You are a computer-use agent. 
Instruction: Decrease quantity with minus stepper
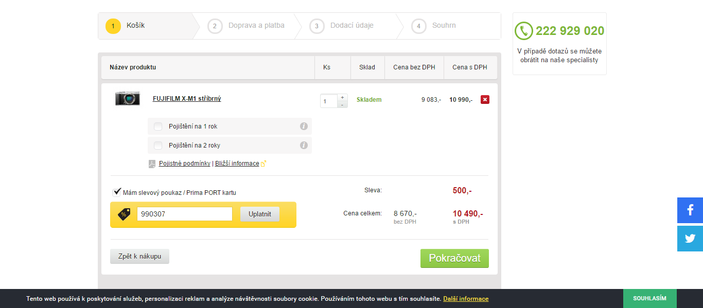pyautogui.click(x=342, y=104)
